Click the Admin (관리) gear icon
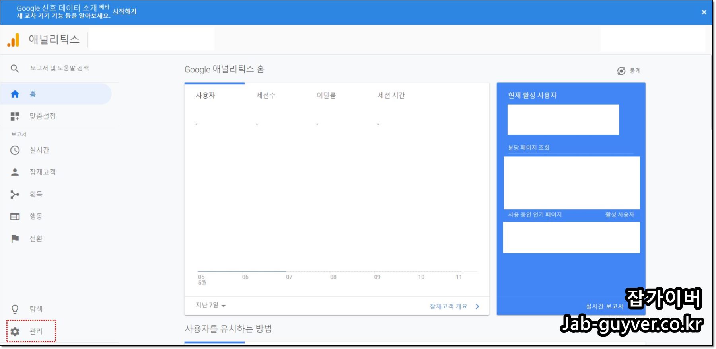Viewport: 716px width, 349px height. tap(15, 331)
